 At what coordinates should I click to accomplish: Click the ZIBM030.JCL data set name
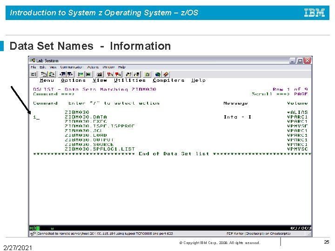click(x=83, y=131)
